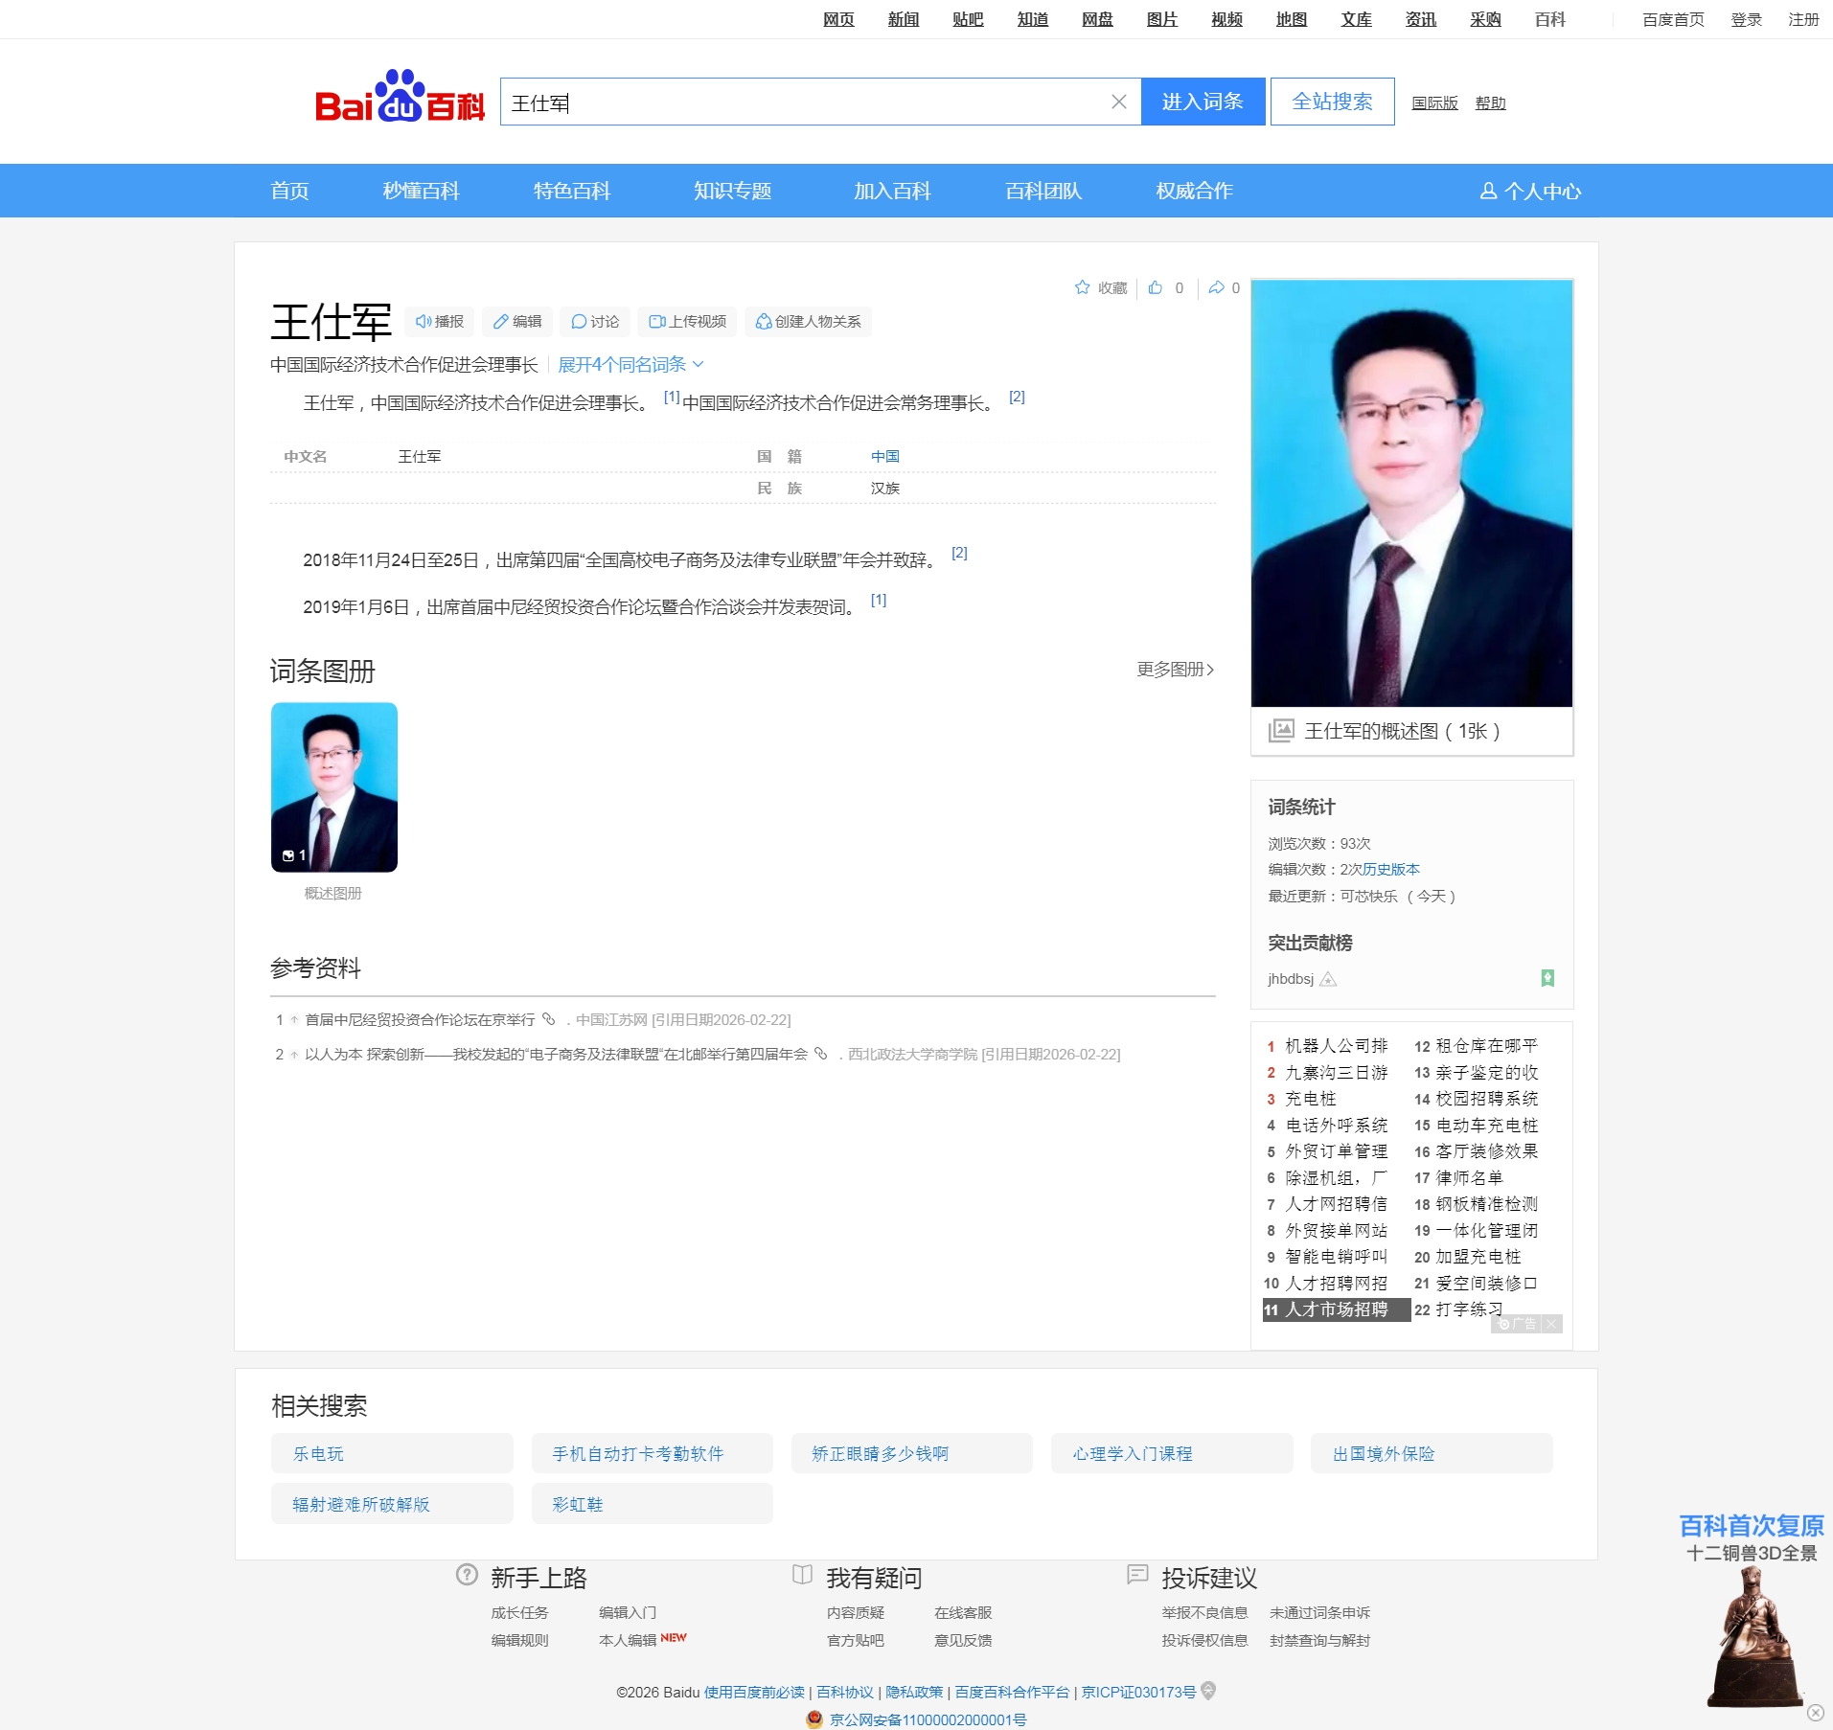Image resolution: width=1833 pixels, height=1730 pixels.
Task: Clear the search box using the X icon
Action: tap(1117, 101)
